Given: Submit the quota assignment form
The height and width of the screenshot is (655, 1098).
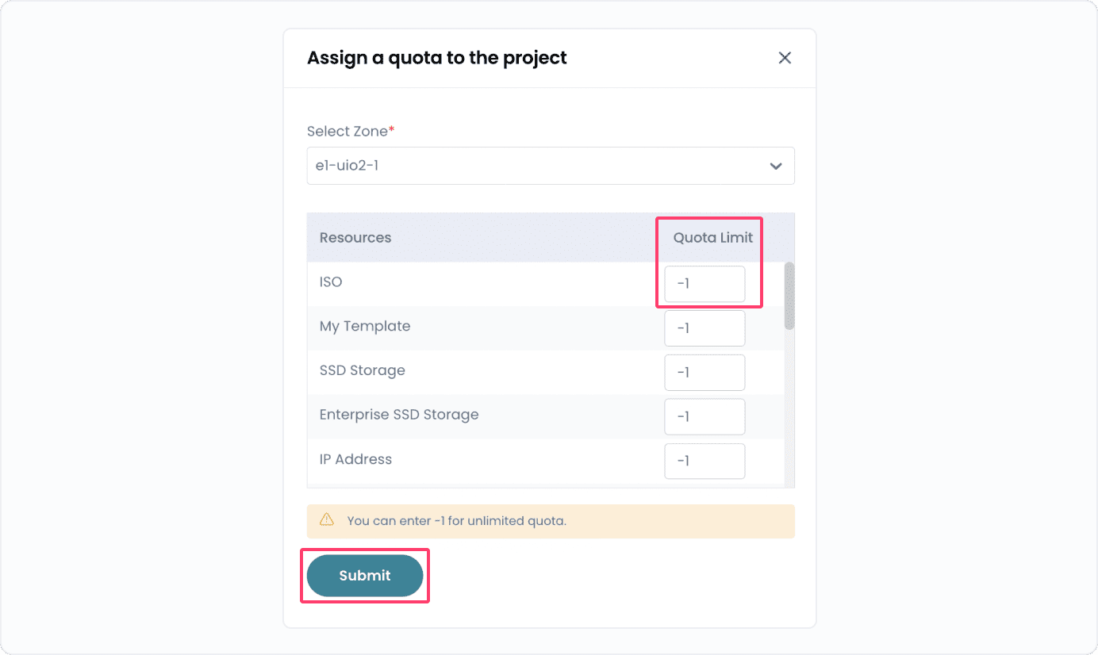Looking at the screenshot, I should tap(364, 575).
